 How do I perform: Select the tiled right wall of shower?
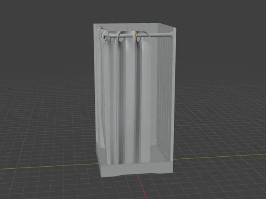coord(166,91)
